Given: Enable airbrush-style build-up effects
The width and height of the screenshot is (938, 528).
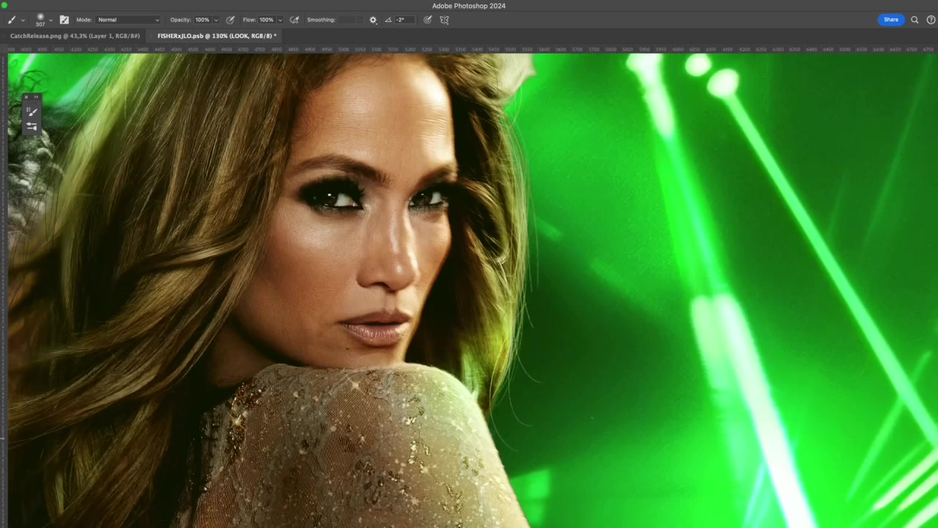Looking at the screenshot, I should (295, 20).
